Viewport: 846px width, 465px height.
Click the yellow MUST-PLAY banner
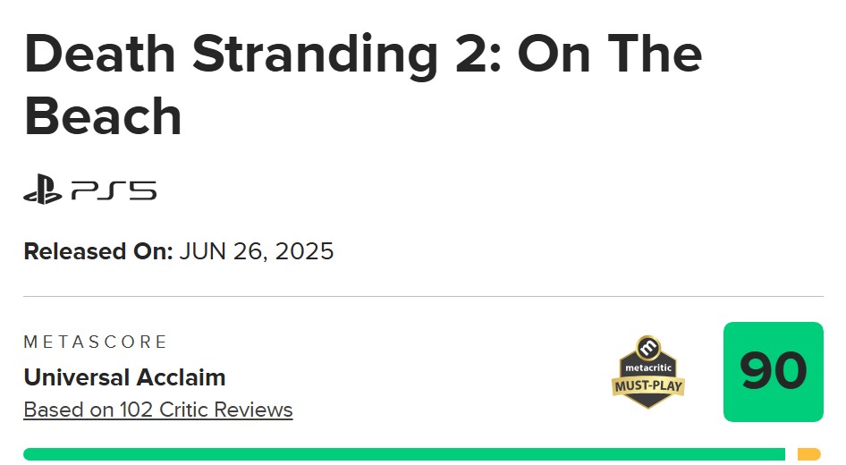coord(648,387)
